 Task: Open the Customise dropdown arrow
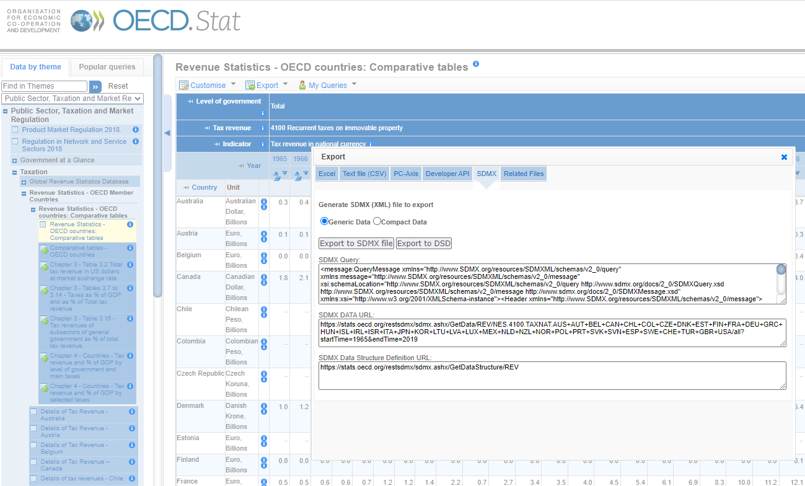tap(234, 84)
